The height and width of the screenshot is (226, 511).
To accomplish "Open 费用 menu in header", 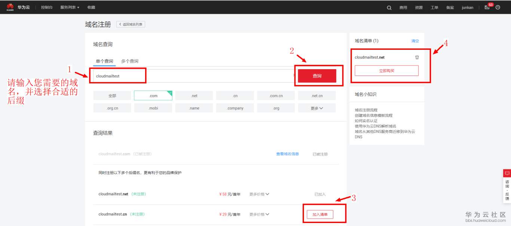I will point(403,7).
